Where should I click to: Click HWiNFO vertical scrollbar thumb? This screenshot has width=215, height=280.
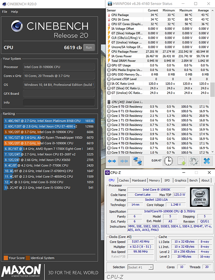click(x=213, y=90)
